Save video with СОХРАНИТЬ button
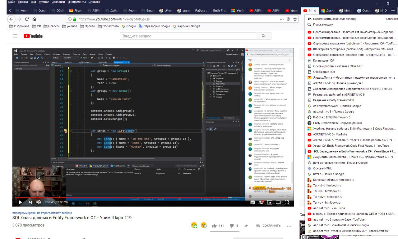The image size is (398, 239). coord(268,226)
